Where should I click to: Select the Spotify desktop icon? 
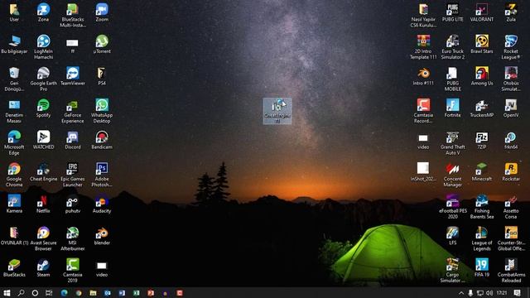click(x=43, y=108)
